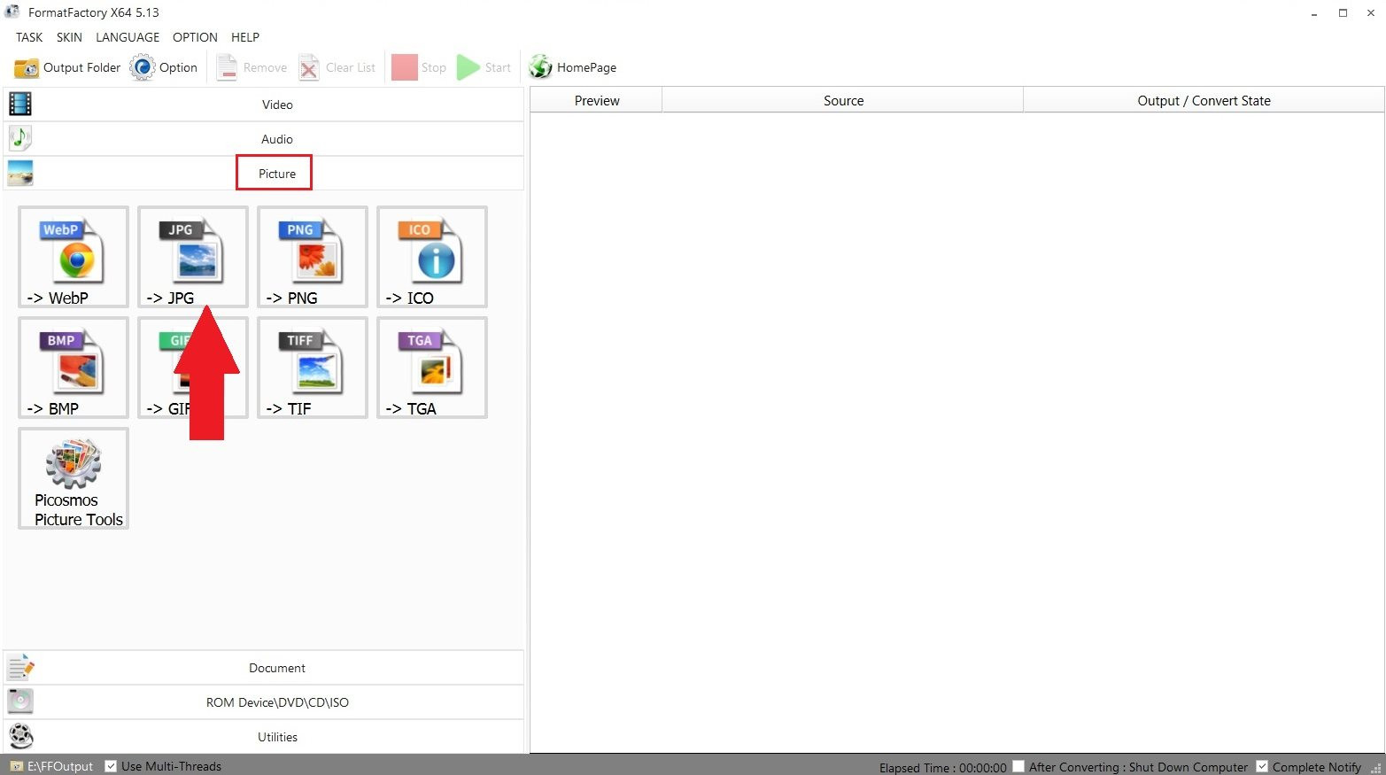This screenshot has height=775, width=1386.
Task: Select the BMP conversion icon
Action: (x=74, y=368)
